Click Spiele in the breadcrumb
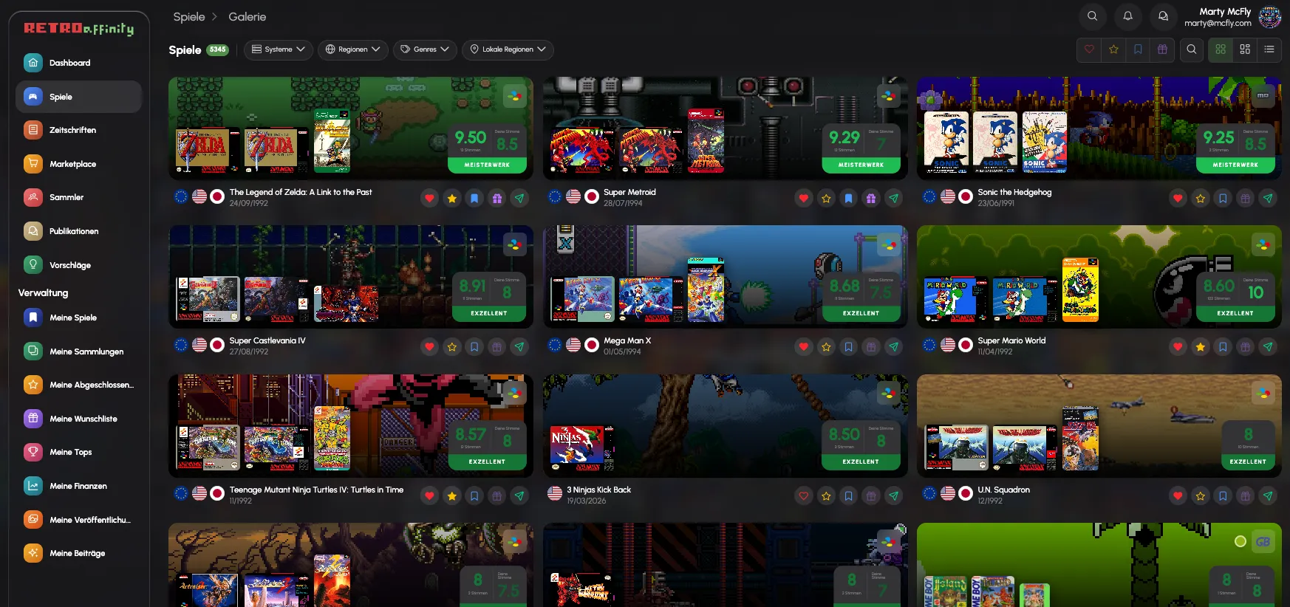This screenshot has width=1290, height=607. point(189,16)
